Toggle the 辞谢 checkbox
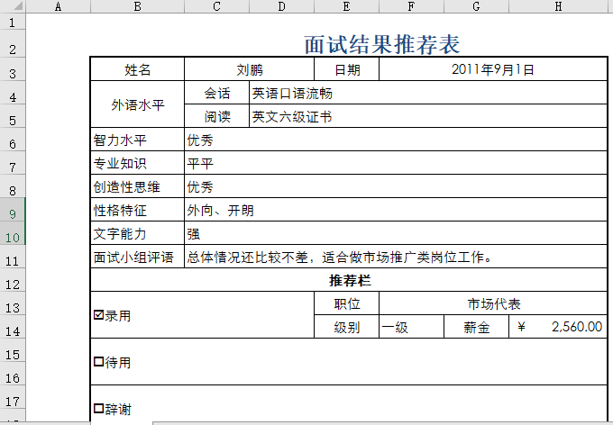 (x=98, y=410)
